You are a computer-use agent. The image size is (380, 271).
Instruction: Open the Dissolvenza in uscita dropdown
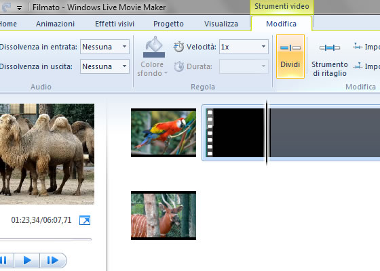[x=104, y=66]
